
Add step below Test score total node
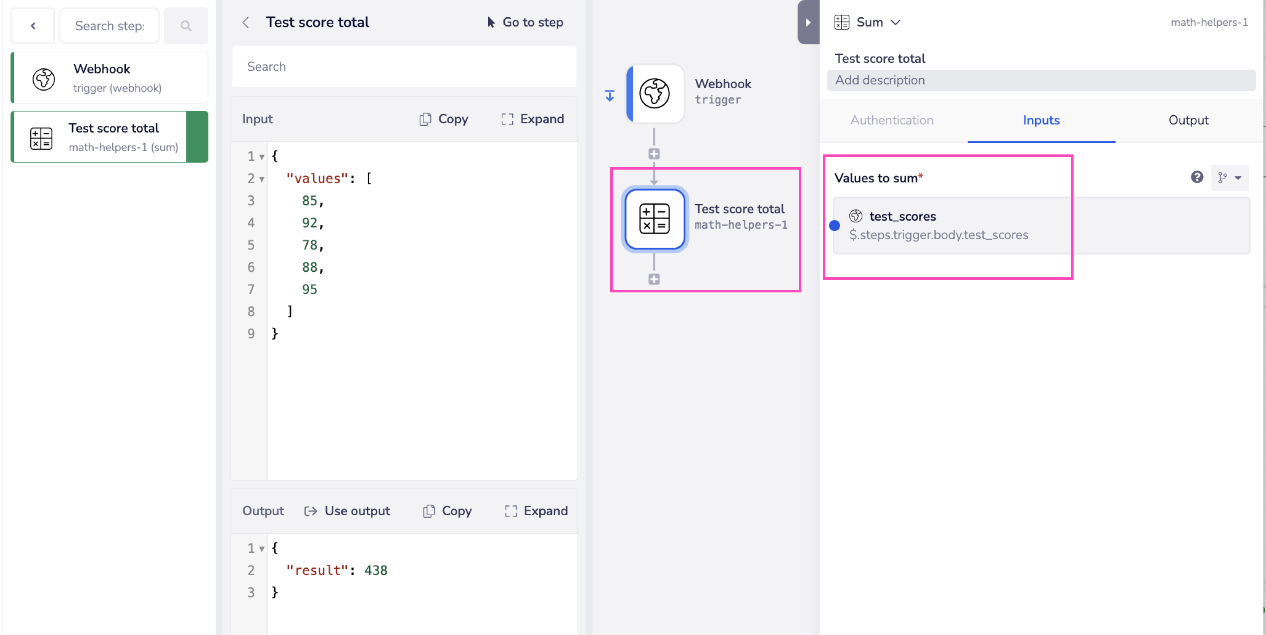(654, 279)
